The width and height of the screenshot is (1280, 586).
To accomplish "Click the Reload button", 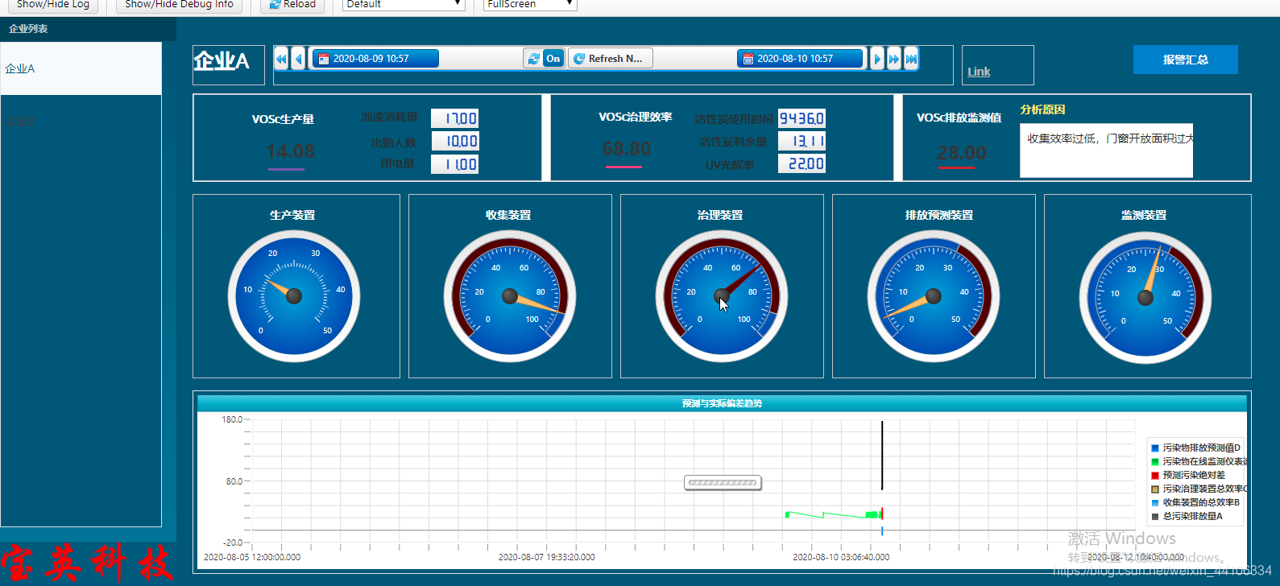I will point(292,5).
